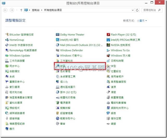Go back with the Back arrow
The image size is (167, 138).
pyautogui.click(x=5, y=10)
